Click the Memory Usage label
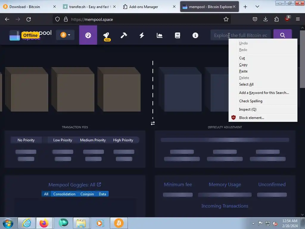 pos(225,184)
